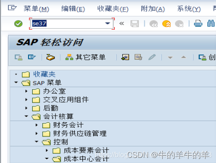Click the se37 transaction command field
Viewport: 216px width, 163px height.
tap(72, 24)
